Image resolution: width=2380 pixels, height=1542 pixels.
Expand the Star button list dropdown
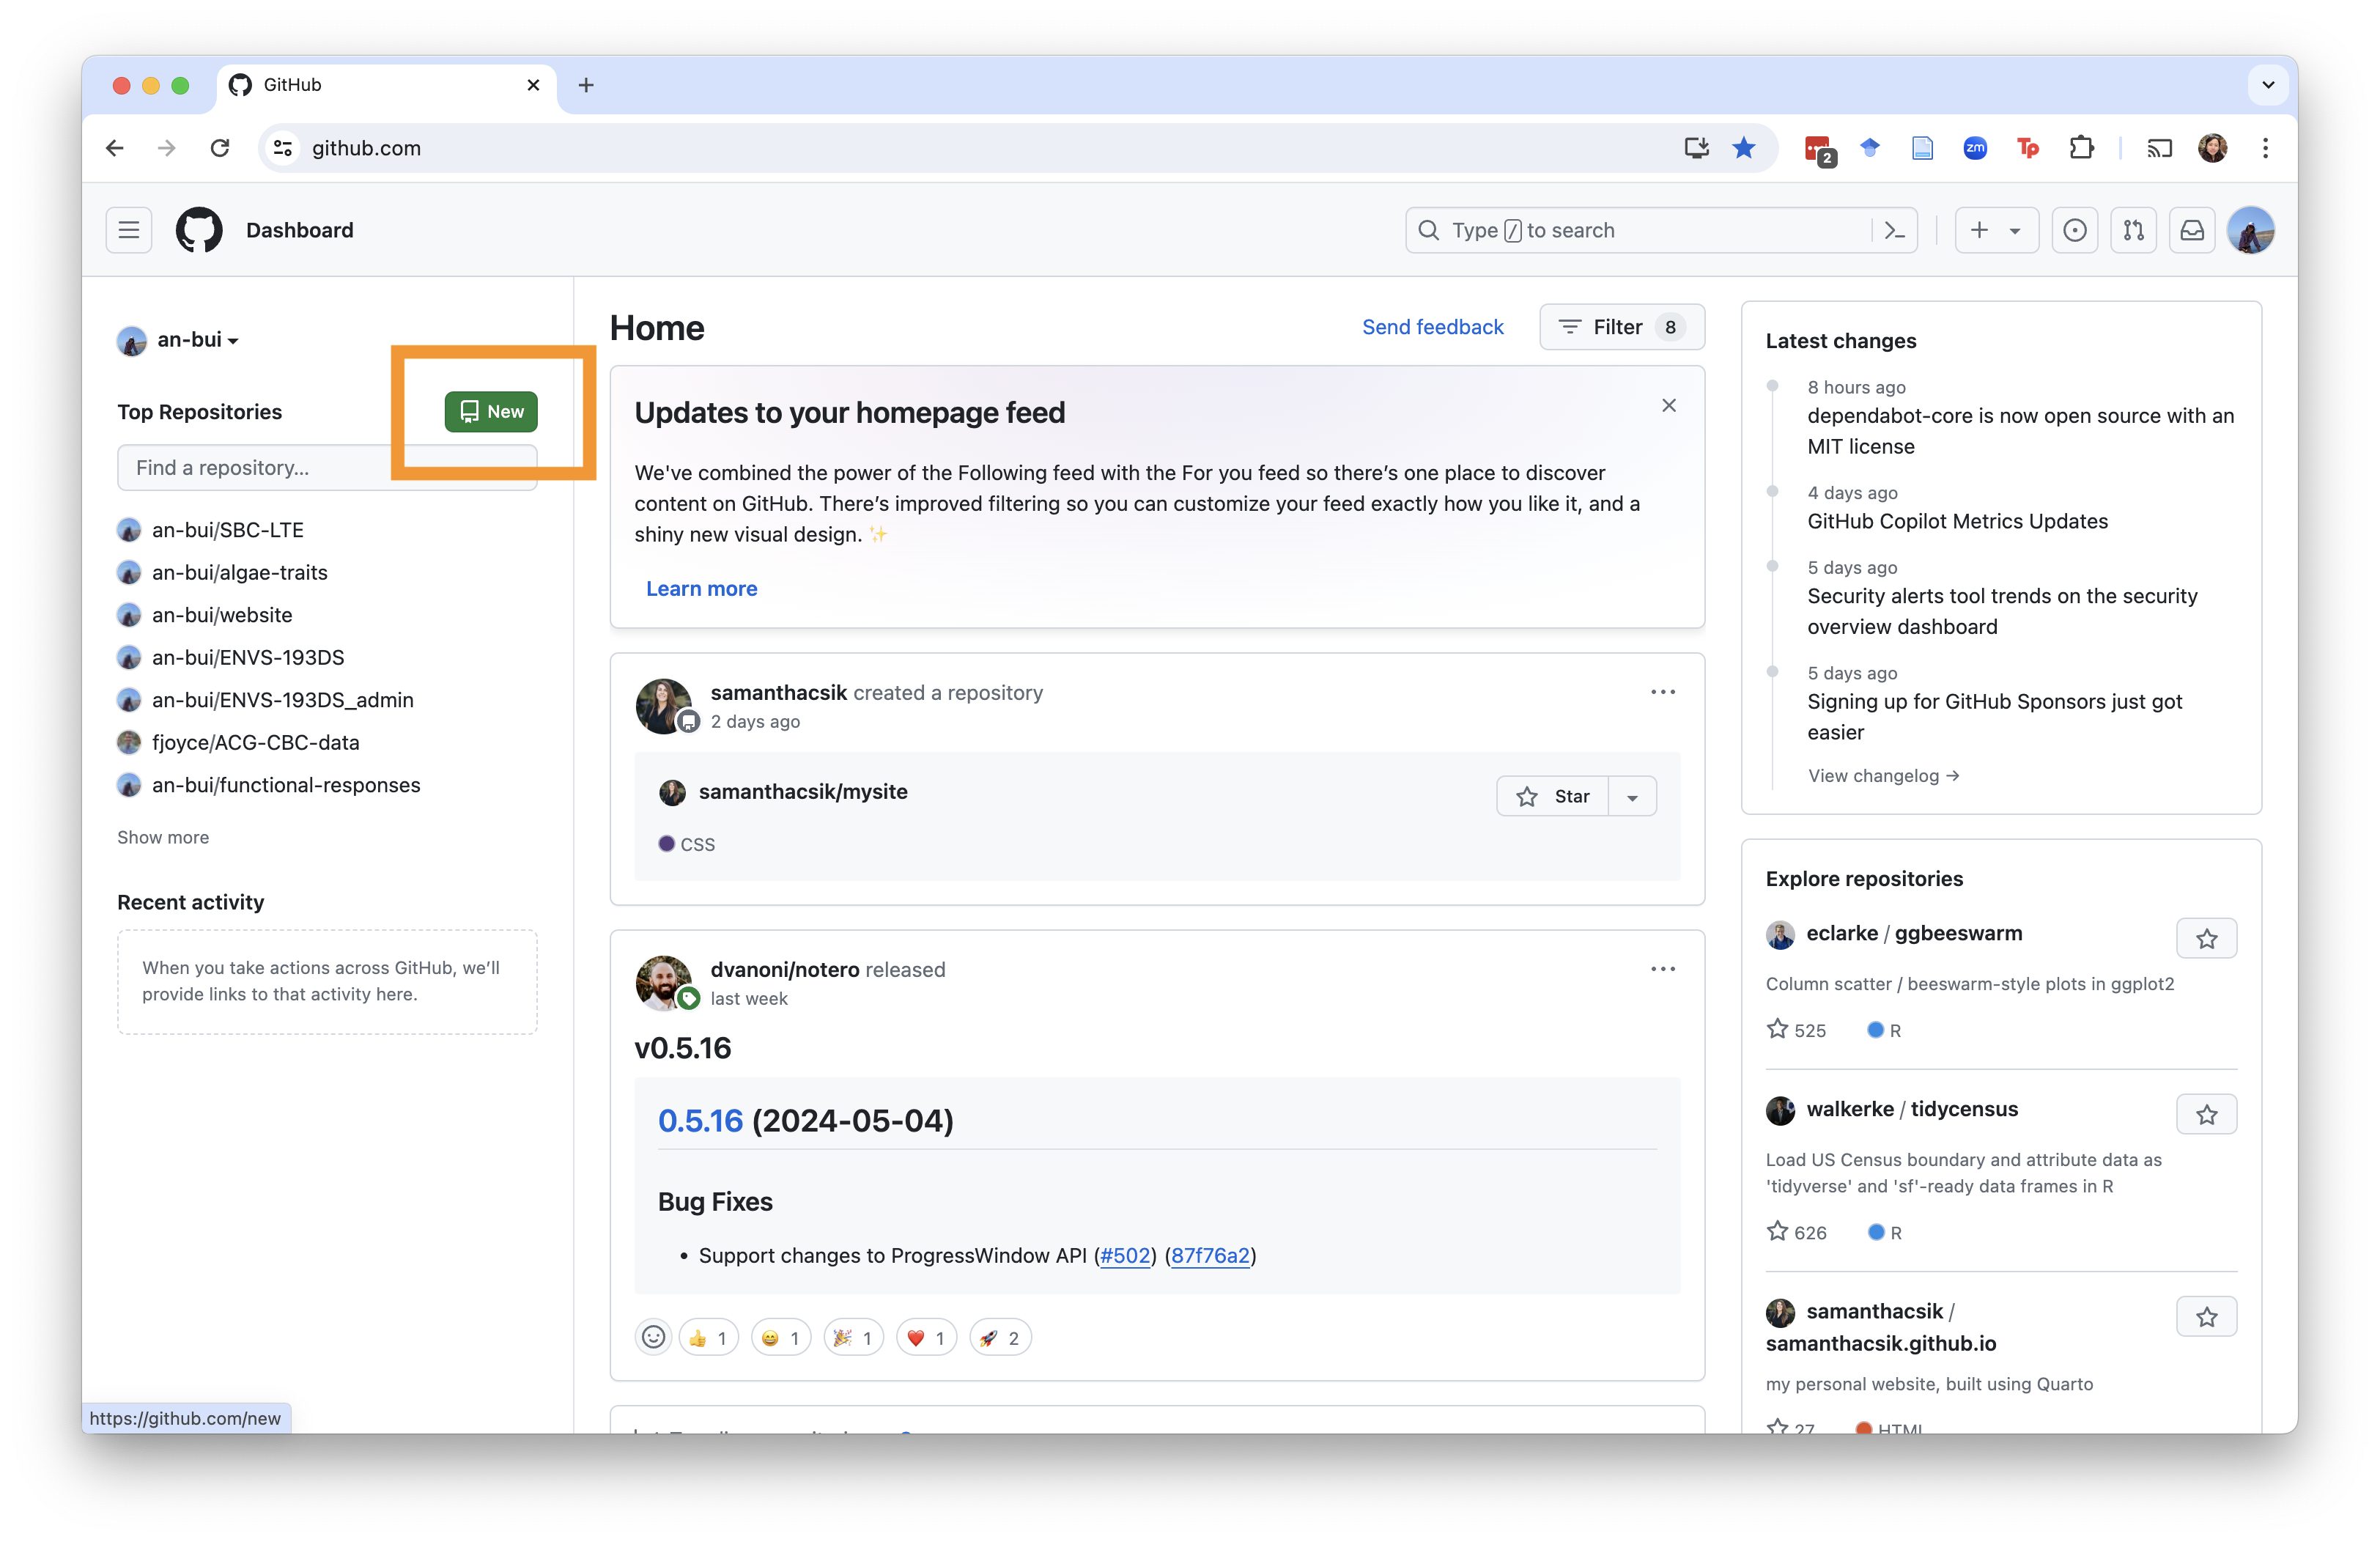pyautogui.click(x=1632, y=797)
